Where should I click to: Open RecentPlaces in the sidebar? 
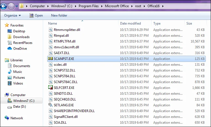[23, 43]
